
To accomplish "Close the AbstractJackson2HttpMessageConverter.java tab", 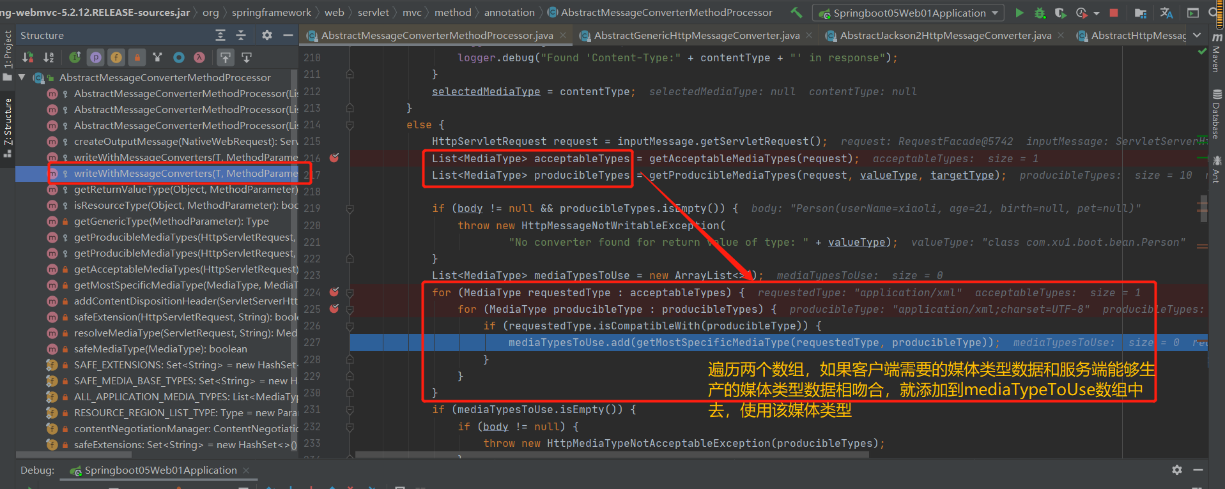I will coord(1061,36).
